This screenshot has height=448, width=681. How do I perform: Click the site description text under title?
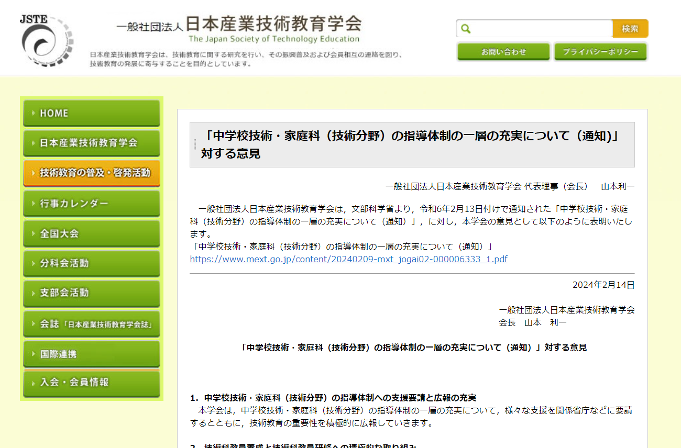(x=246, y=59)
